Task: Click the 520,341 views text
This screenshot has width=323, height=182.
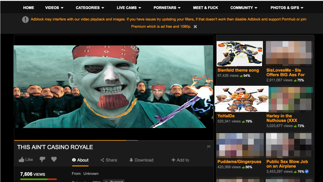Action: (229, 121)
